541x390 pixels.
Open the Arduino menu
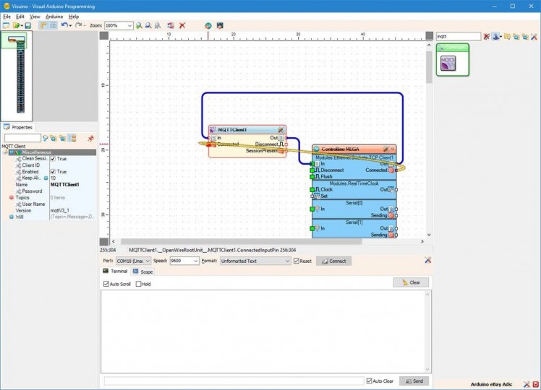click(54, 16)
